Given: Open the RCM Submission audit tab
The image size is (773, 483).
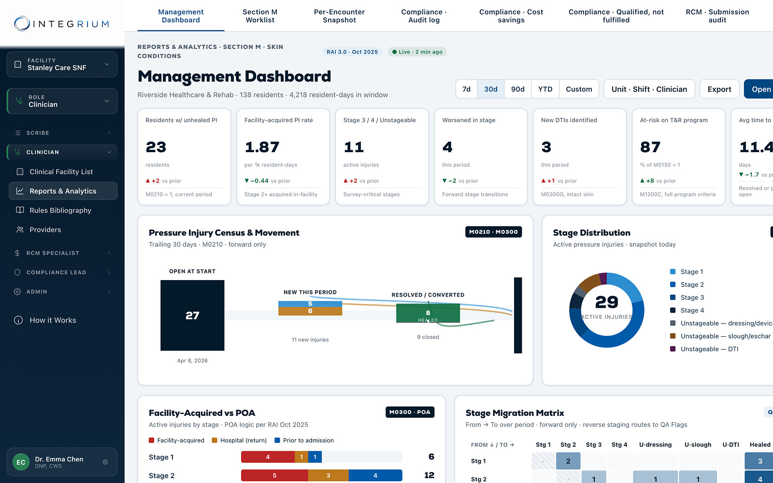Looking at the screenshot, I should point(717,16).
